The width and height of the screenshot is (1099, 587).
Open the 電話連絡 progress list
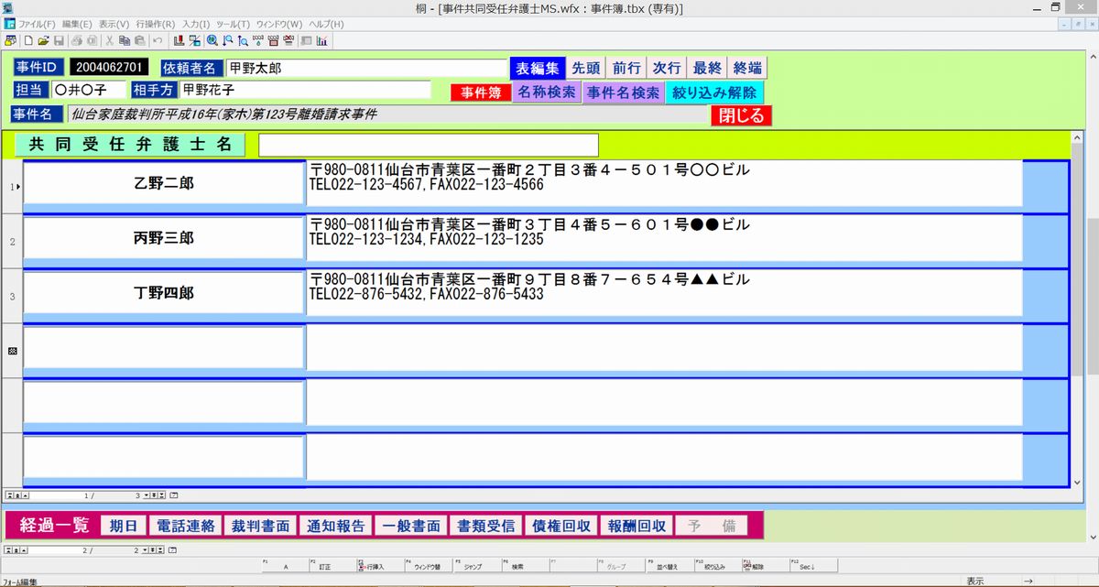[187, 526]
